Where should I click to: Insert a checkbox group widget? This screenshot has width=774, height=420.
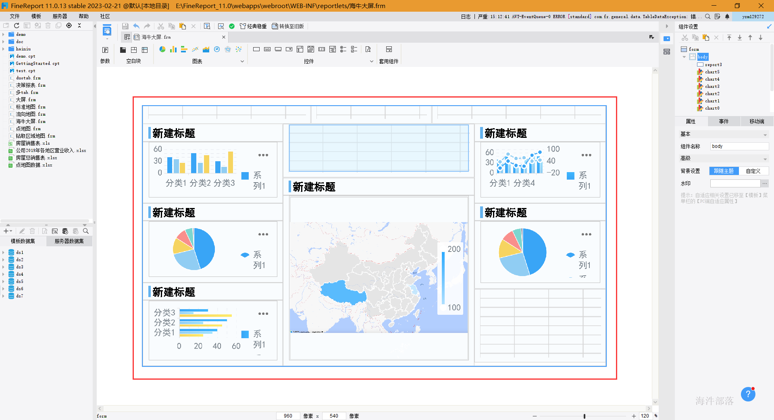pyautogui.click(x=354, y=49)
